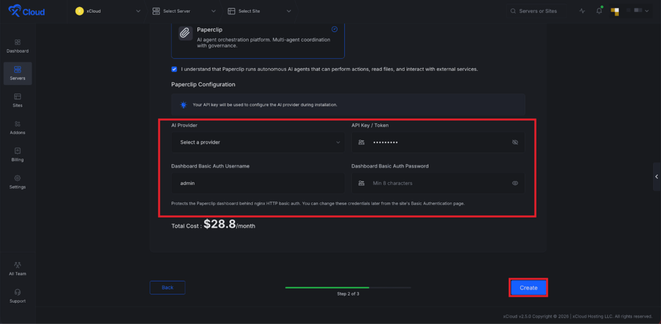This screenshot has height=324, width=661.
Task: Open the AI Provider dropdown
Action: (258, 142)
